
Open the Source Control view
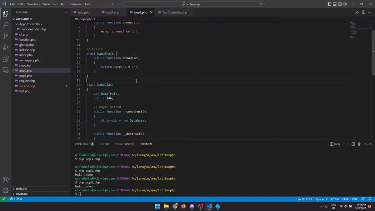[x=5, y=36]
